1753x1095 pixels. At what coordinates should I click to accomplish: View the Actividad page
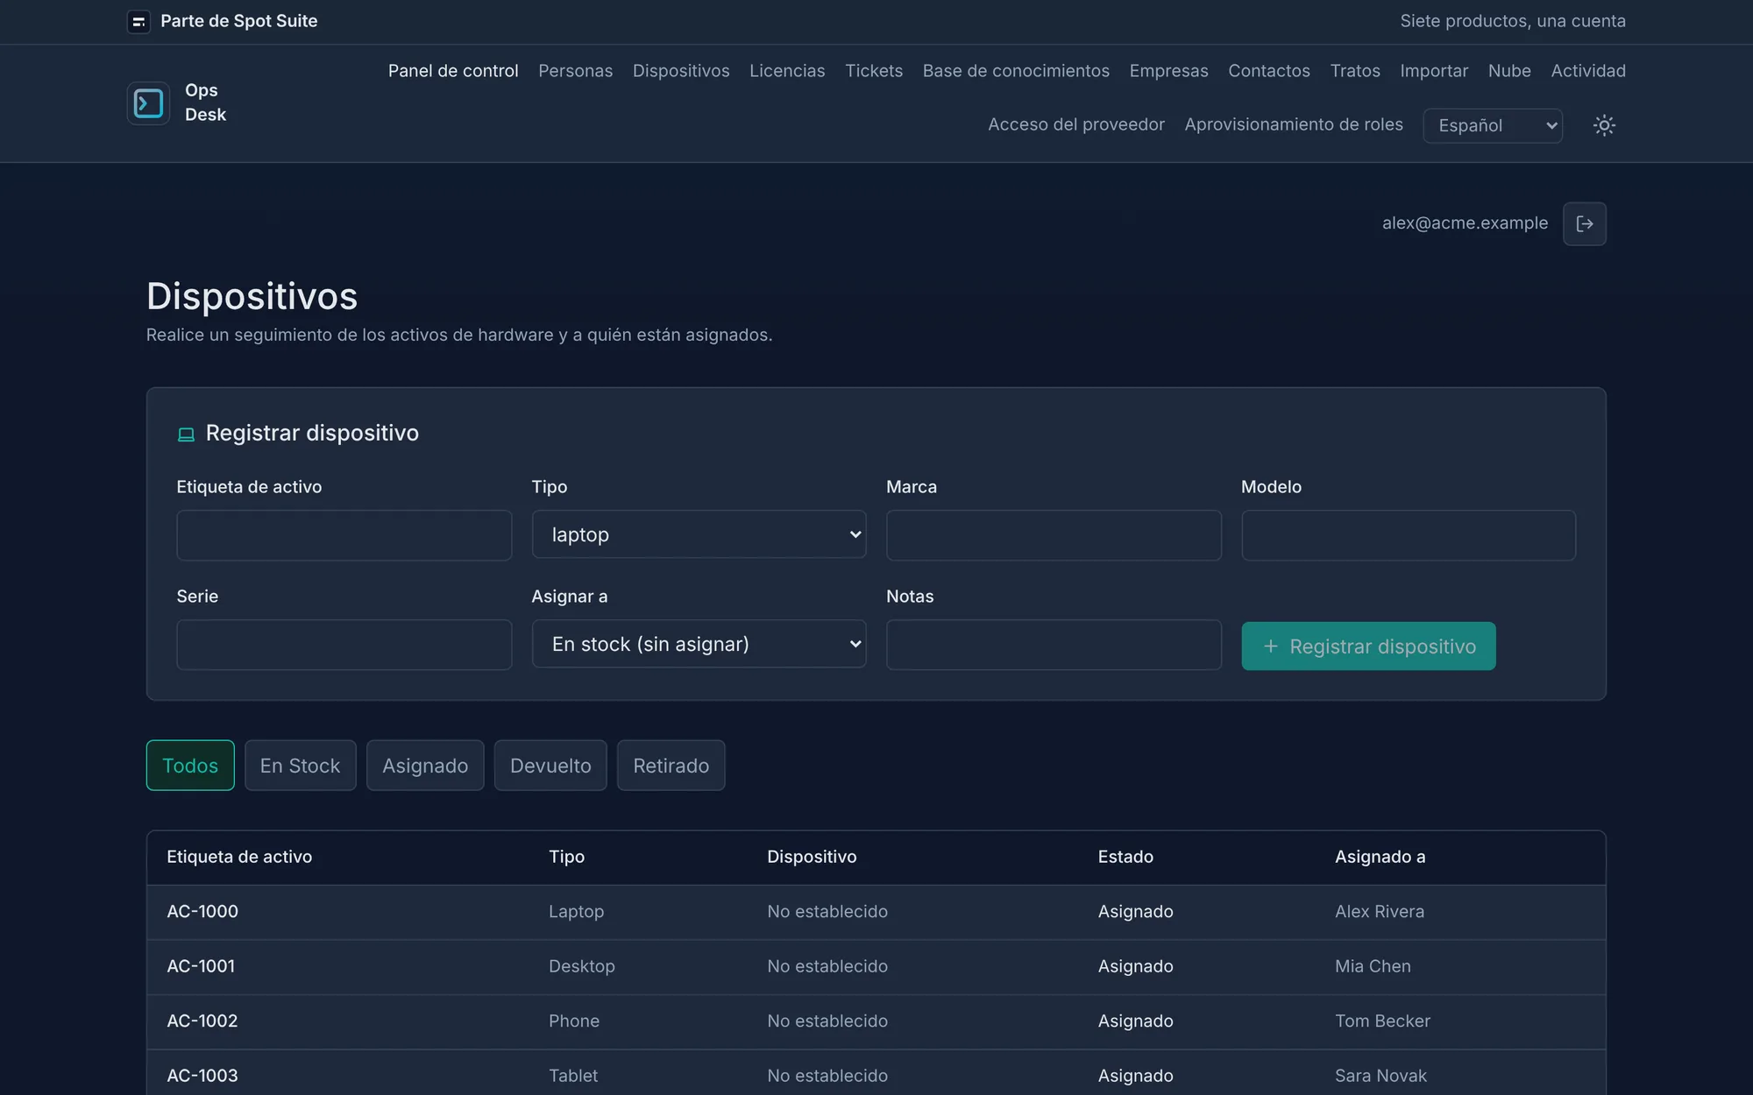click(x=1588, y=71)
